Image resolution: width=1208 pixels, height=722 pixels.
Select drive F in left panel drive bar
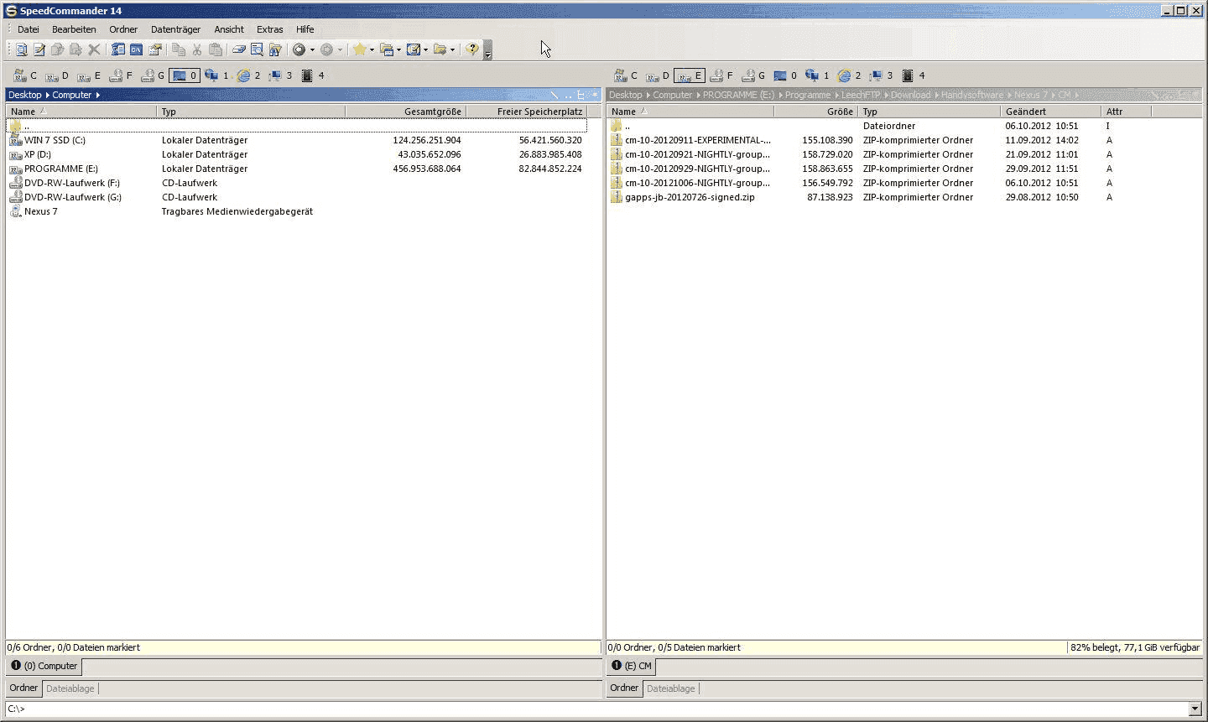(122, 75)
